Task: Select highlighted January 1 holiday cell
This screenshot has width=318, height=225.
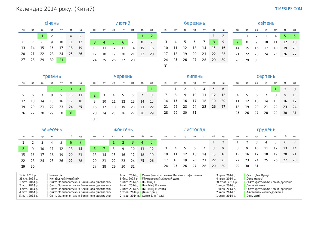Action: click(x=42, y=36)
